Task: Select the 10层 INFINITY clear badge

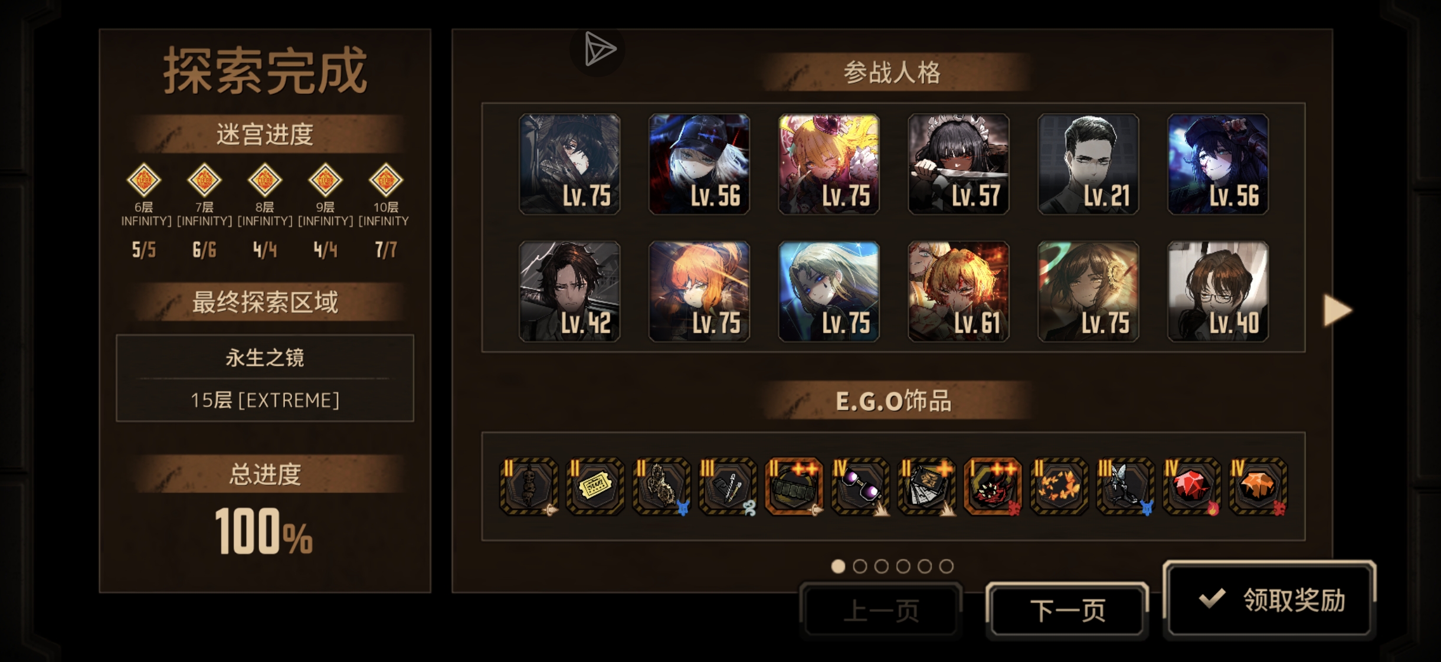Action: 385,180
